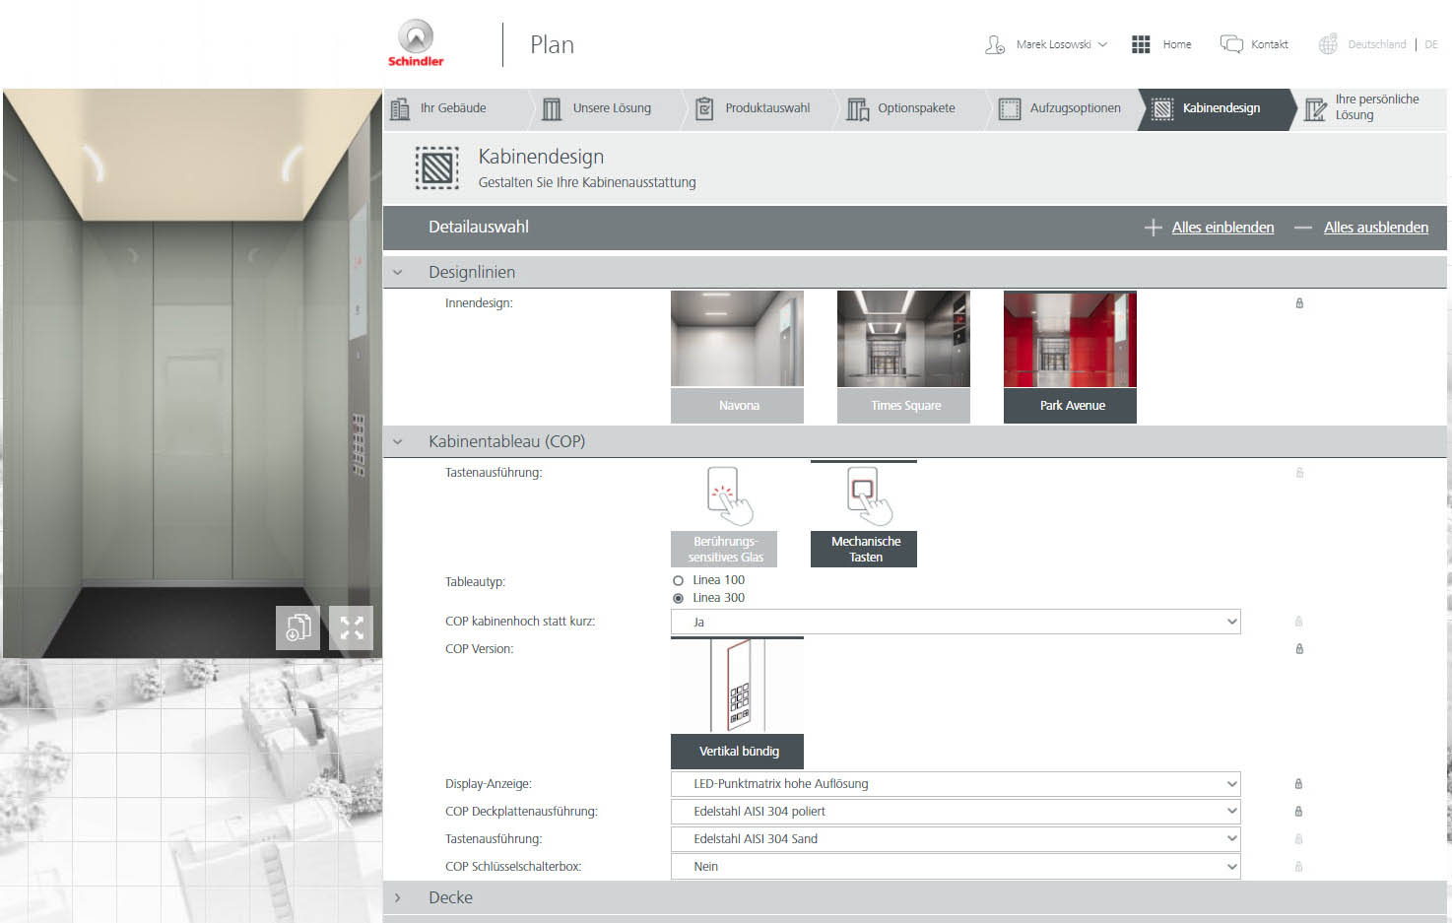Image resolution: width=1452 pixels, height=923 pixels.
Task: Click the Schindler logo
Action: (416, 44)
